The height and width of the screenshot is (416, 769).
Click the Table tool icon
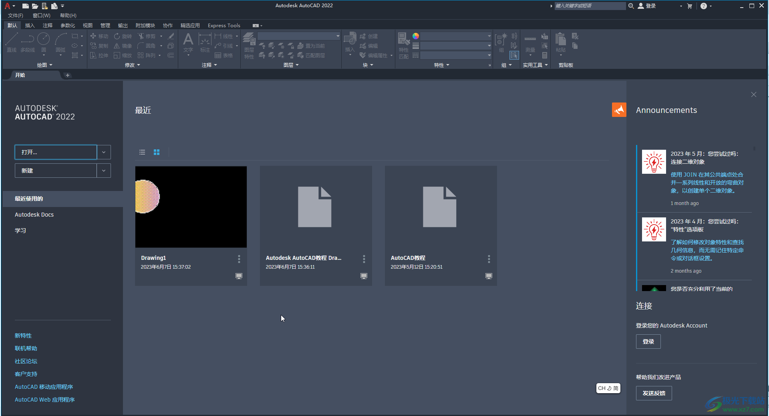pos(218,55)
